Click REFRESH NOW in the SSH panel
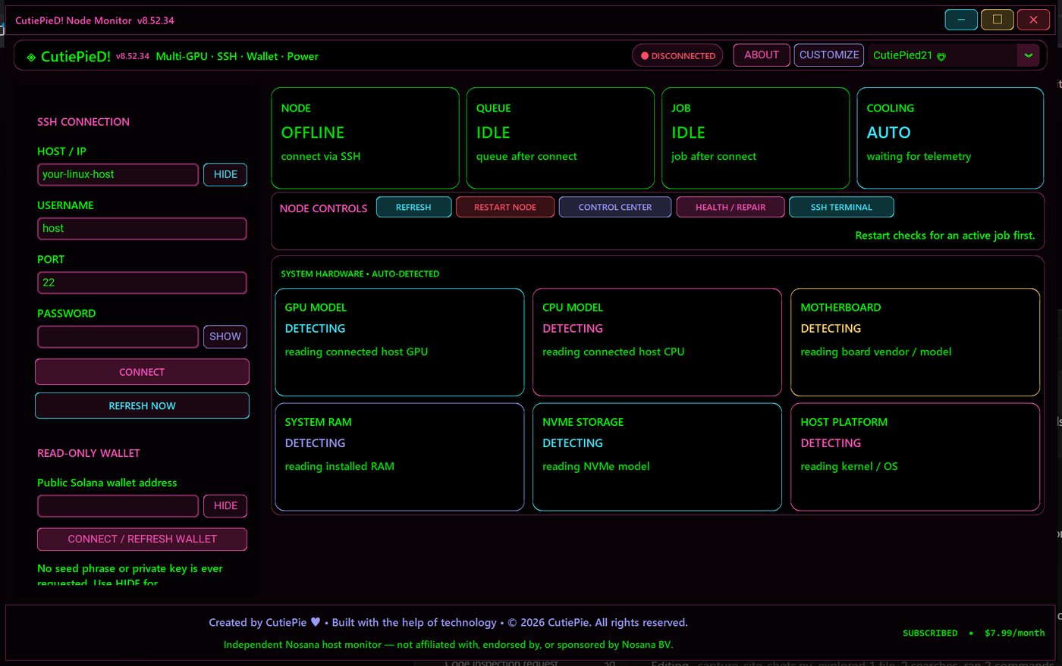Screen dimensions: 1062x666 coord(142,406)
